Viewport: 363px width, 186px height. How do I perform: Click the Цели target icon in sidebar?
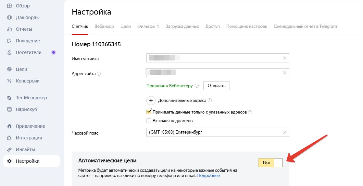click(9, 69)
